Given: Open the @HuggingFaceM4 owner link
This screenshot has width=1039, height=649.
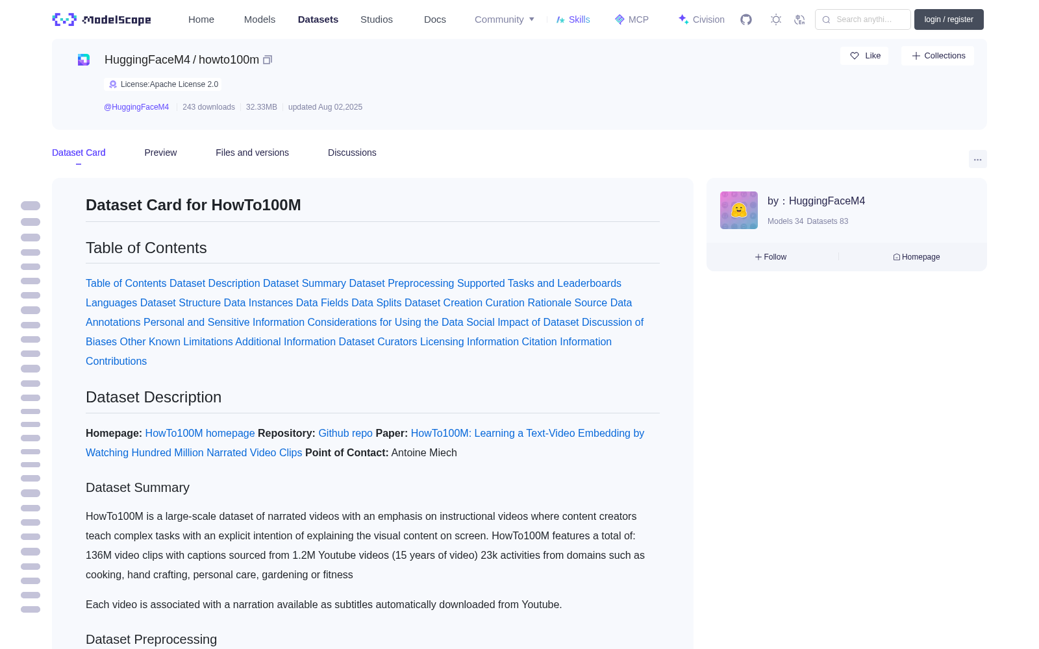Looking at the screenshot, I should pyautogui.click(x=136, y=107).
